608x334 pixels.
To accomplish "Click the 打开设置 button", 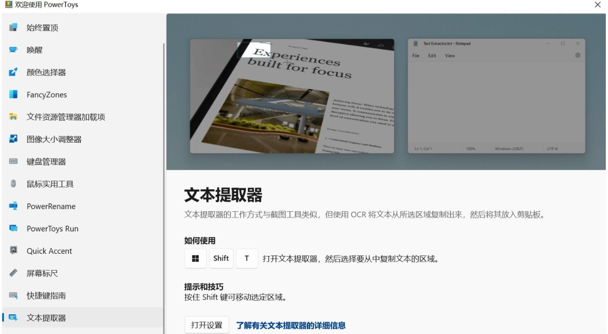I will pyautogui.click(x=207, y=325).
